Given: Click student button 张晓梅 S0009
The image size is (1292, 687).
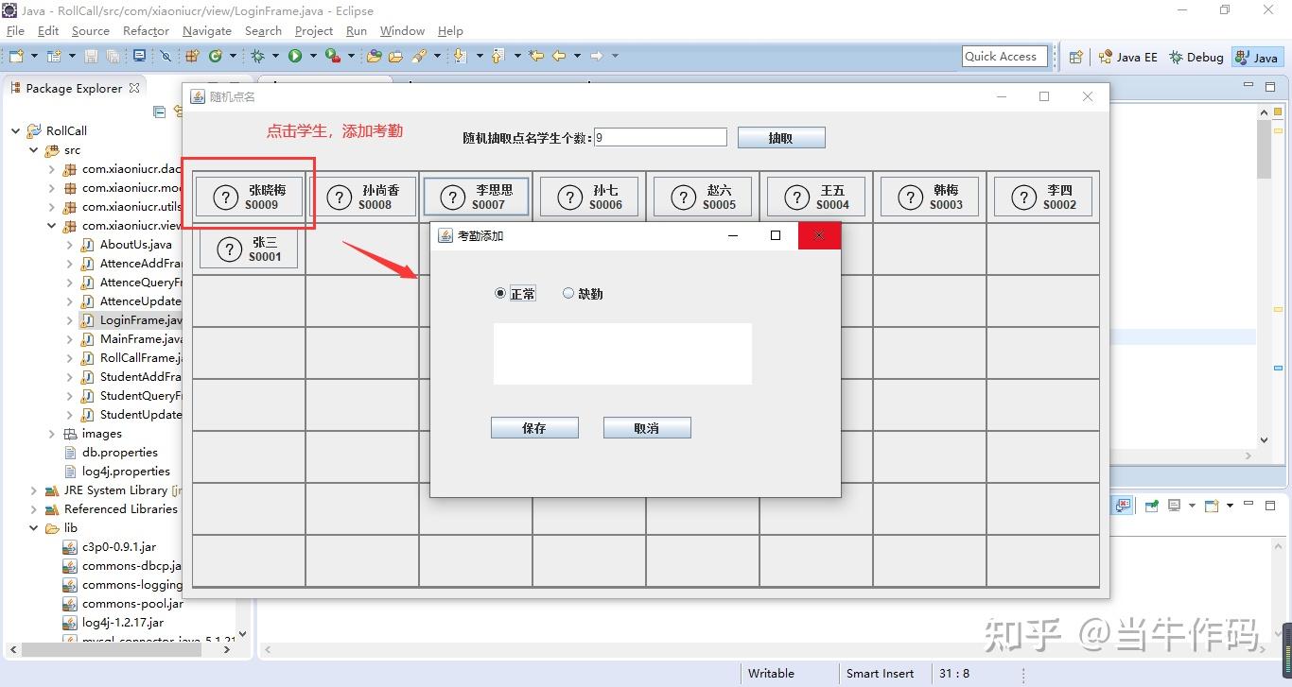Looking at the screenshot, I should [249, 197].
